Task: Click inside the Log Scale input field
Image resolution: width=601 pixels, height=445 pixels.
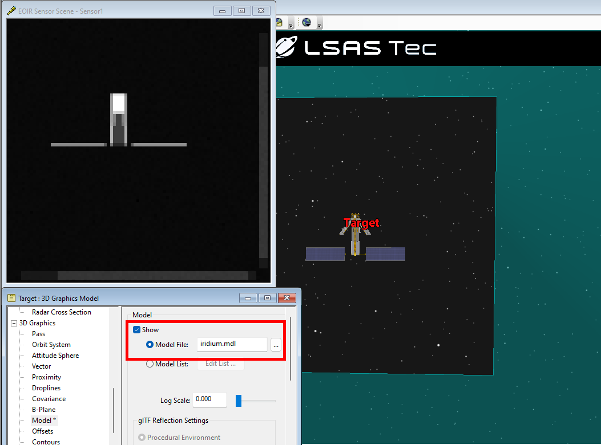Action: pos(209,400)
